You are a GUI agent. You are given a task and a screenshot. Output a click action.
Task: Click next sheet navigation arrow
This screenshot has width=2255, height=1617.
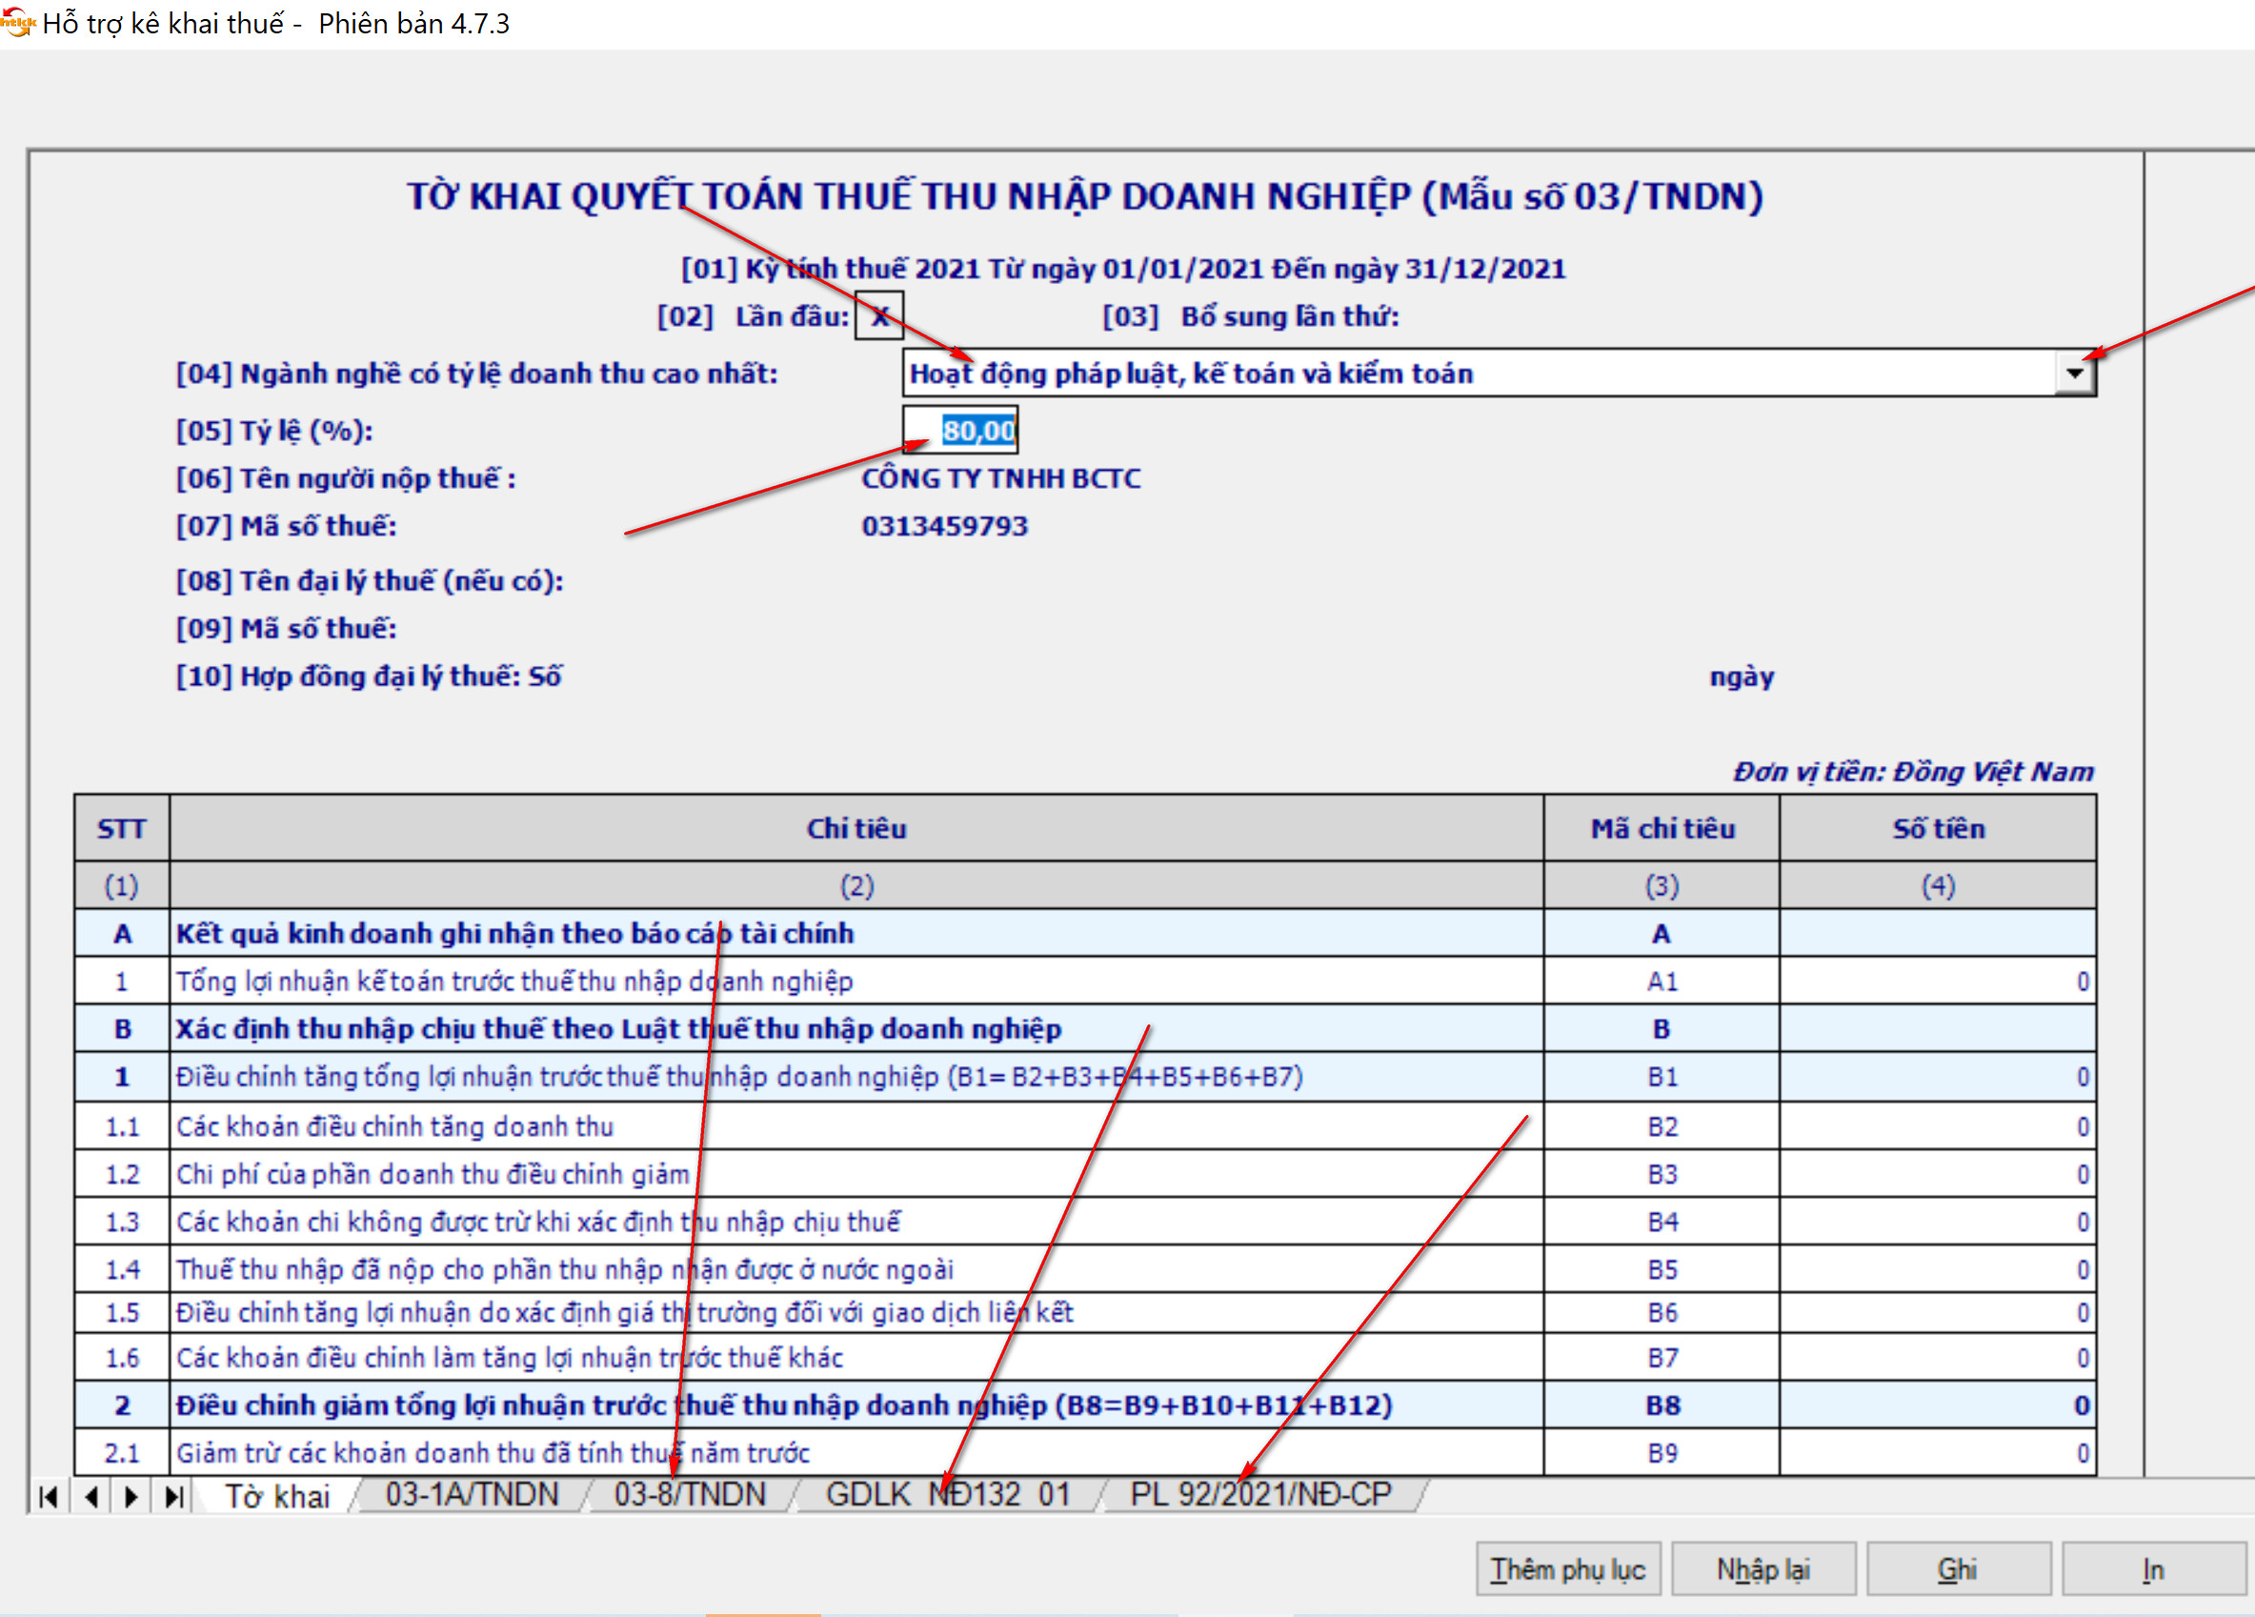tap(131, 1497)
